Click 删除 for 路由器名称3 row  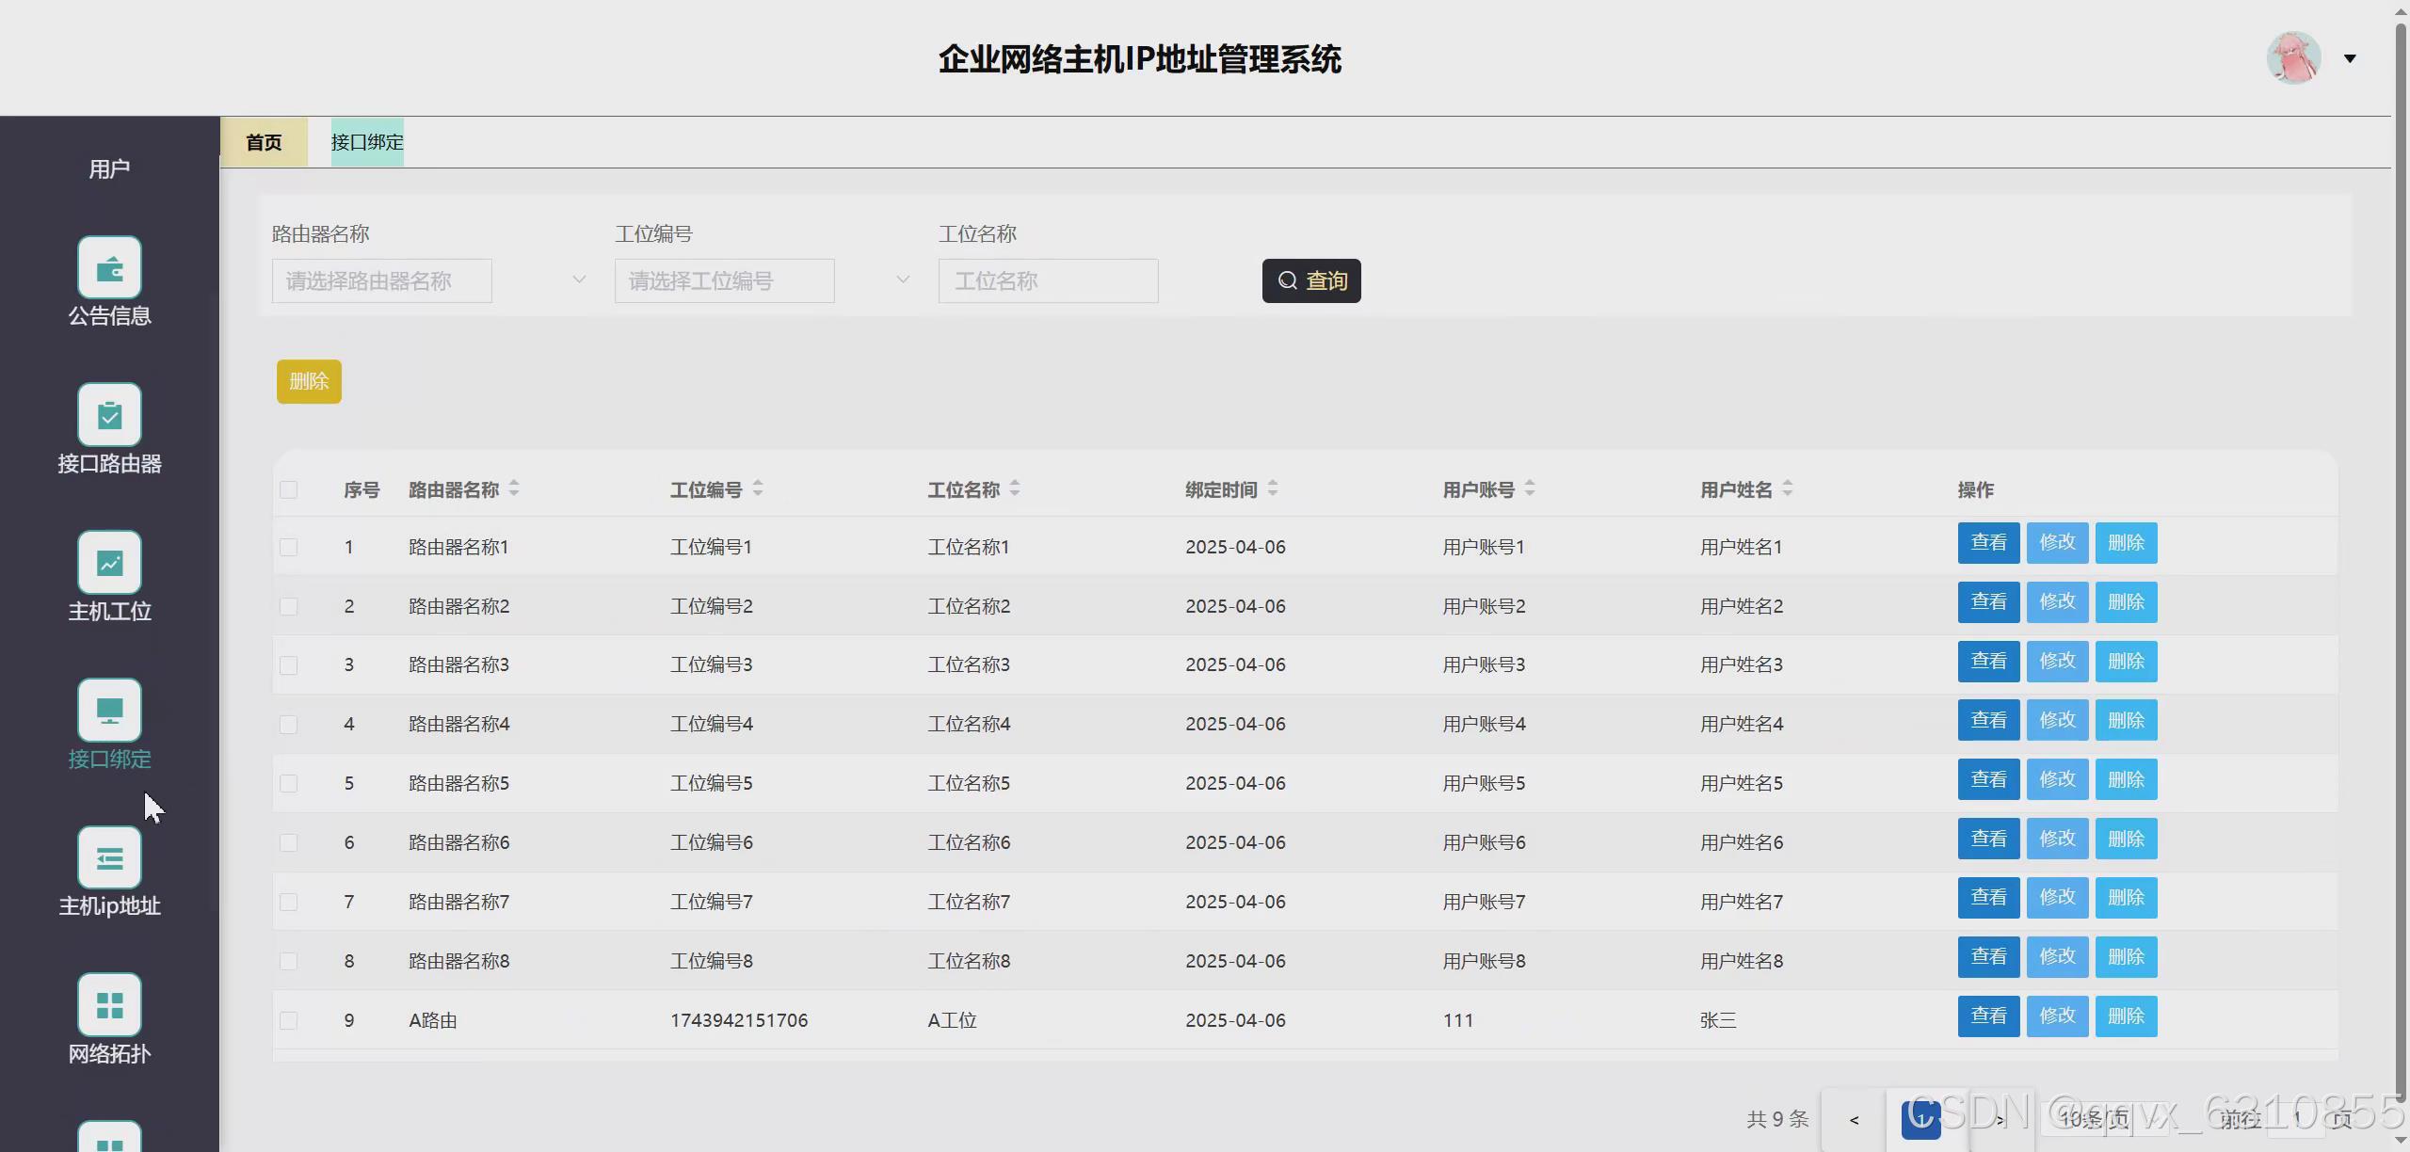pyautogui.click(x=2126, y=662)
